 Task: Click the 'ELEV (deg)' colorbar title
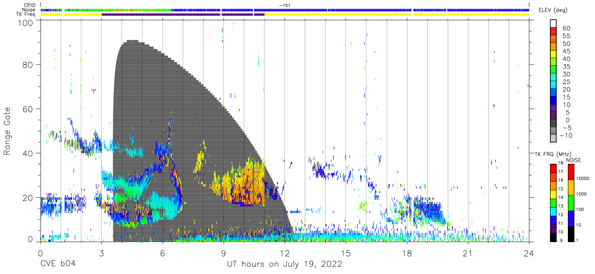(553, 10)
